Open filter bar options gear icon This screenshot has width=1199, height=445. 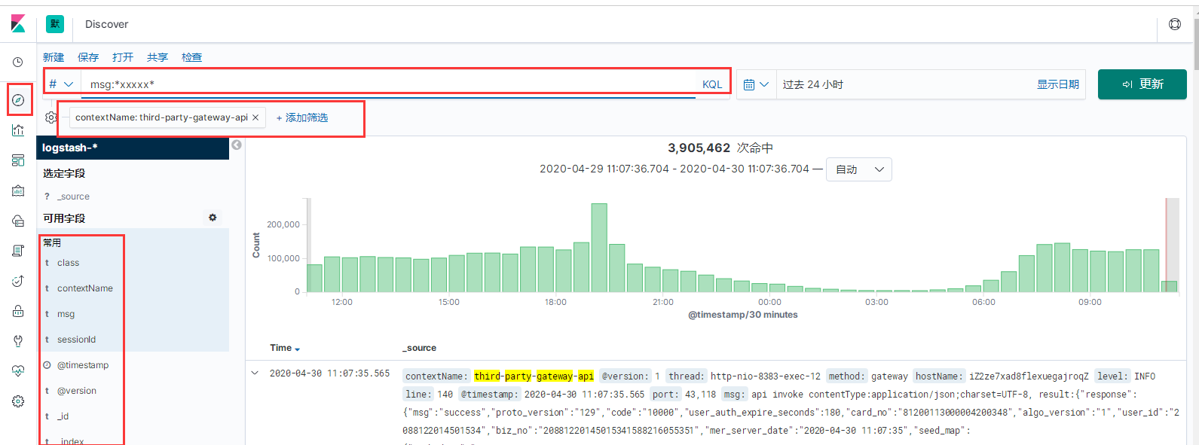pos(50,117)
